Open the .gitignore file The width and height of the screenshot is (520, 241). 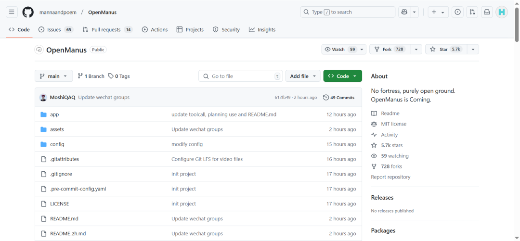(x=61, y=174)
